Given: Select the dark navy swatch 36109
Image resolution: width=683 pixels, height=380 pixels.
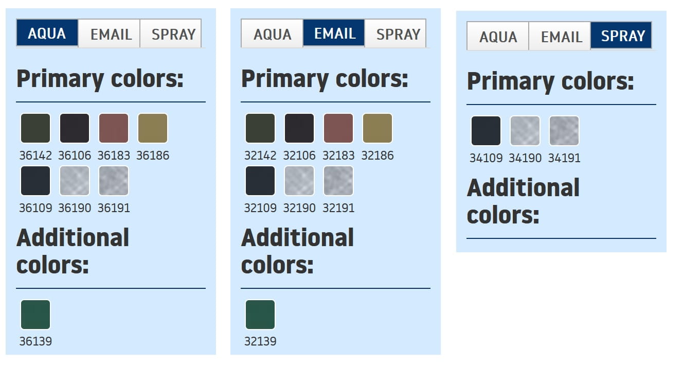Looking at the screenshot, I should [35, 181].
